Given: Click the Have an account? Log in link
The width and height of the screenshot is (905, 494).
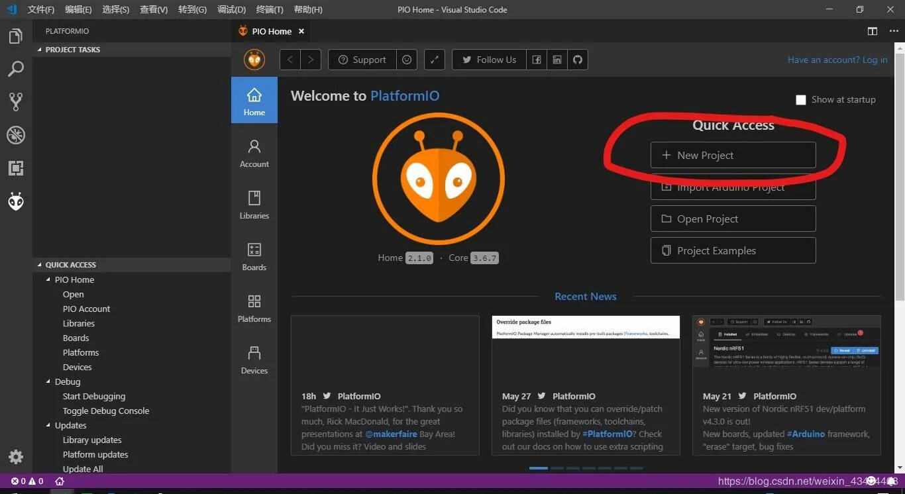Looking at the screenshot, I should (837, 60).
